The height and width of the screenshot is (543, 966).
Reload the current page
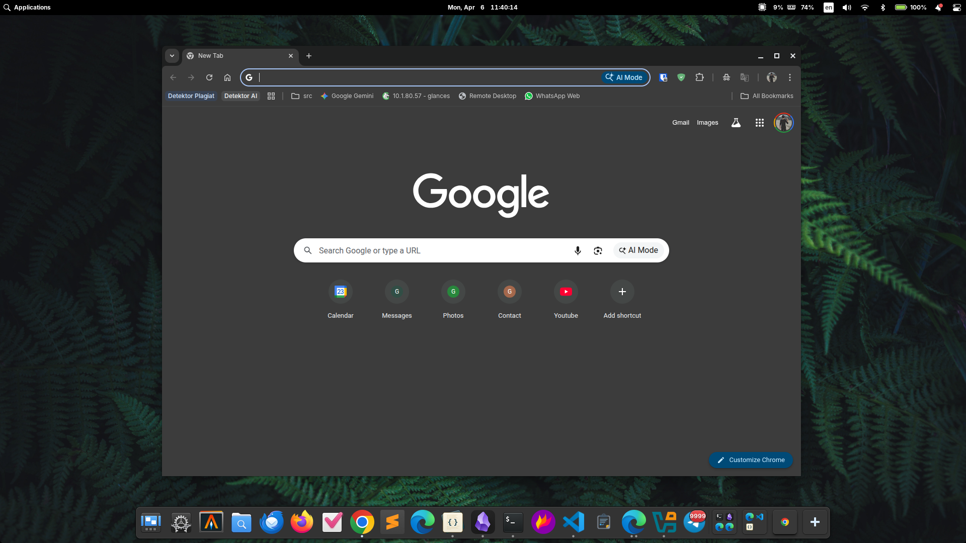point(209,77)
